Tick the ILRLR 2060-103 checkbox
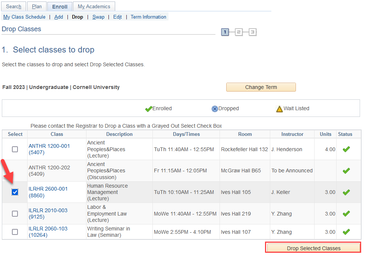Screen dimensions: 366x255 pos(15,232)
